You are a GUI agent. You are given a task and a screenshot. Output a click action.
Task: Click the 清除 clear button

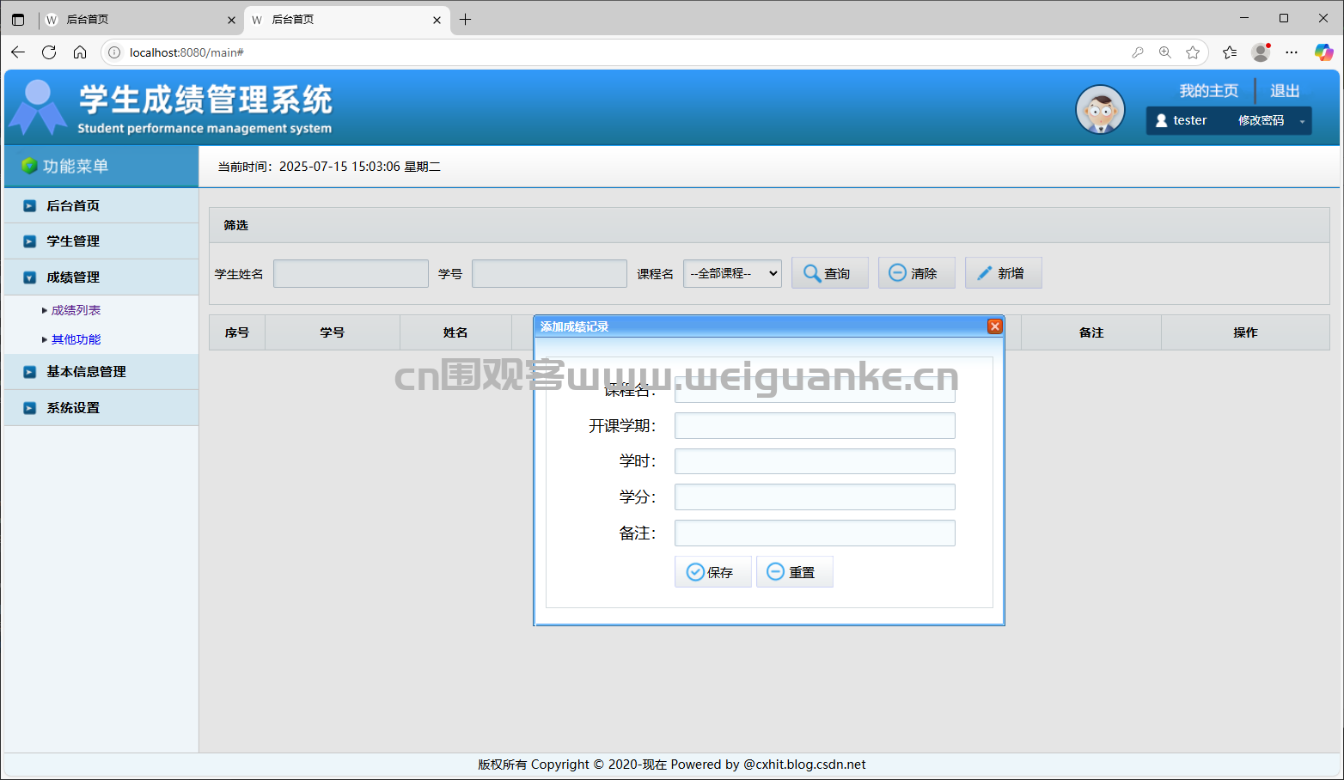coord(917,273)
